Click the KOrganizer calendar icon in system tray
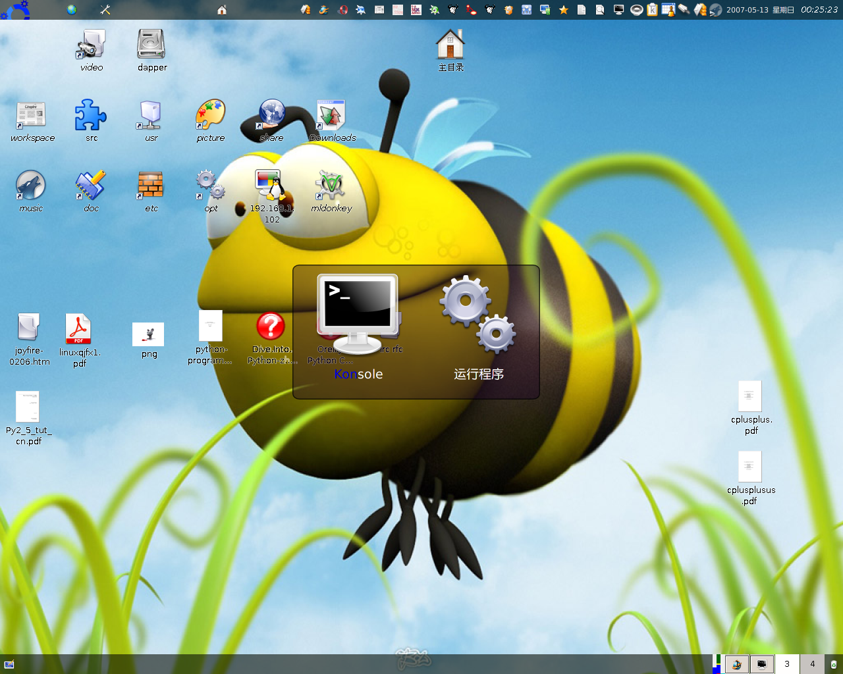Image resolution: width=843 pixels, height=674 pixels. click(668, 10)
